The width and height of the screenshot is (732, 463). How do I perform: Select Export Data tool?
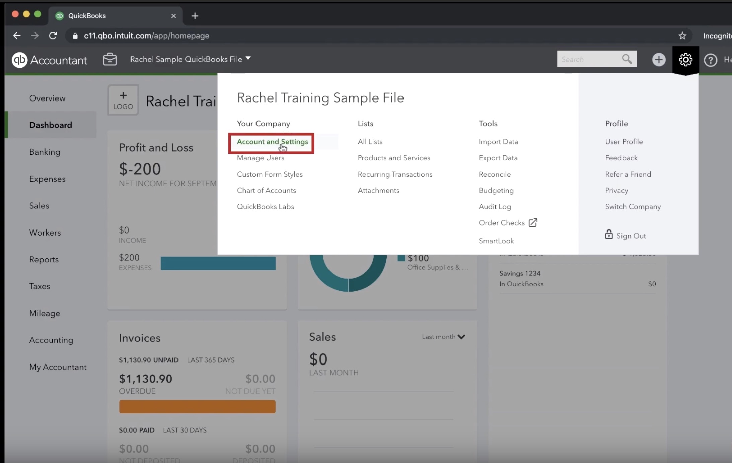pyautogui.click(x=498, y=158)
